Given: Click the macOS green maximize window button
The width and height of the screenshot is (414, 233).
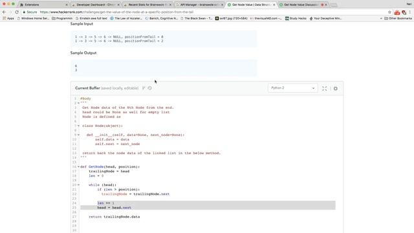Looking at the screenshot, I should pyautogui.click(x=13, y=4).
